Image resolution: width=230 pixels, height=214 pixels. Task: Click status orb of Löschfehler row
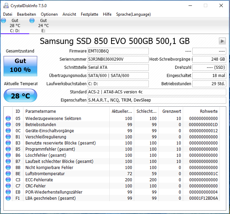coord(8,155)
